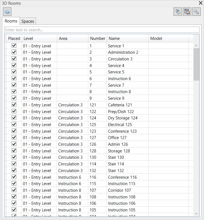Viewport: 204px width, 220px height.
Task: Toggle Placed checkbox for Conference 116
Action: (14, 177)
